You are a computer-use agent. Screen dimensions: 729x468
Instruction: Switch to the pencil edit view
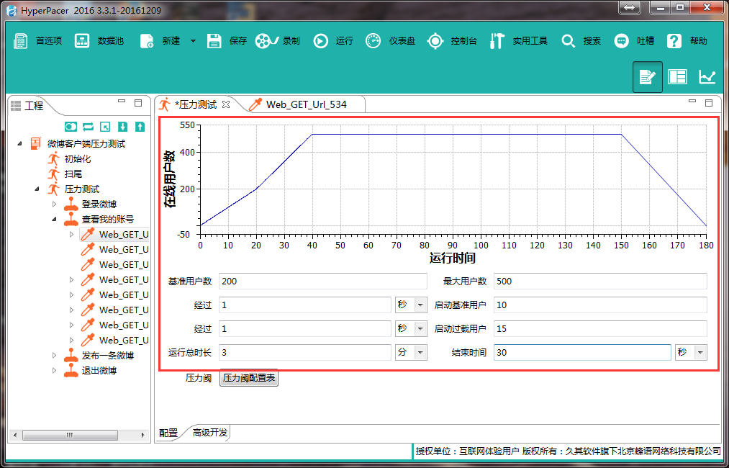tap(647, 77)
